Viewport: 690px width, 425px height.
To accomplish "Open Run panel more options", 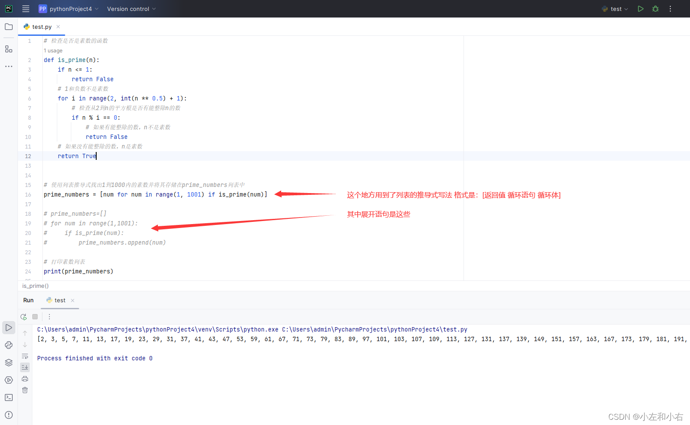I will coord(49,317).
